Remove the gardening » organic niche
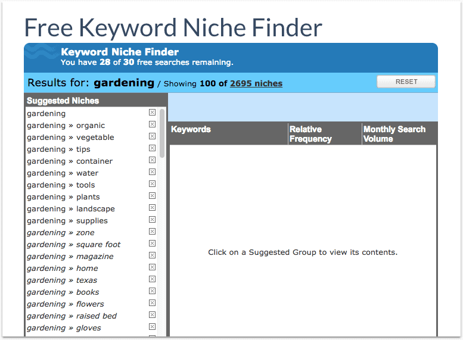 click(152, 124)
